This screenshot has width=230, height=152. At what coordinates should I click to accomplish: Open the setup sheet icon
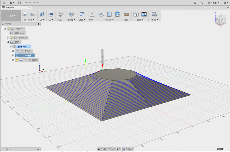[x=117, y=14]
